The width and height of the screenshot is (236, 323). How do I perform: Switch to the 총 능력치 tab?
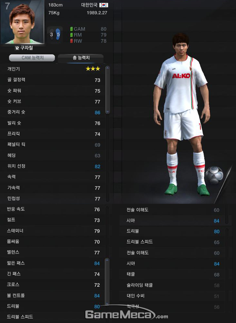click(x=81, y=58)
